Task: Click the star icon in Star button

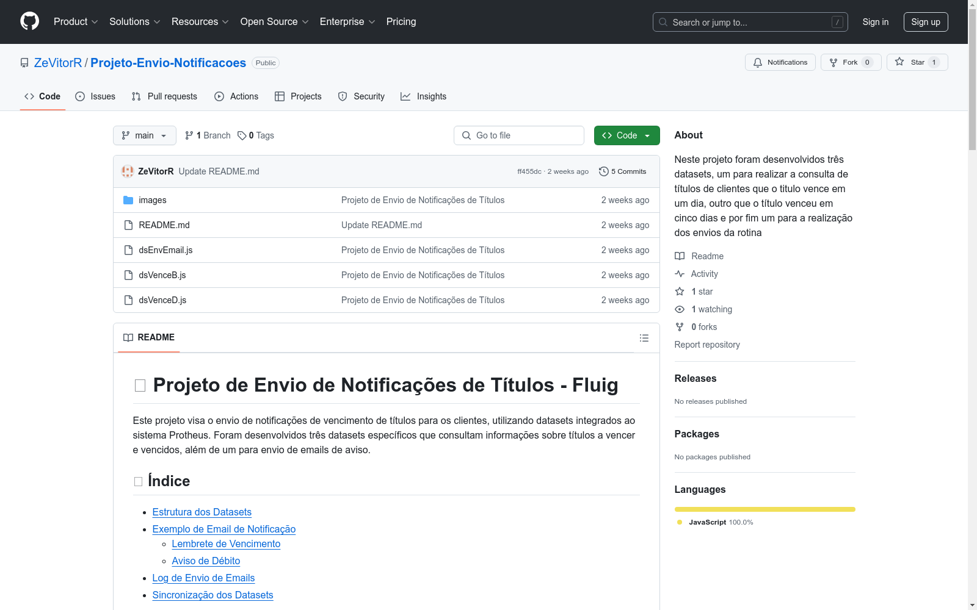Action: [899, 62]
